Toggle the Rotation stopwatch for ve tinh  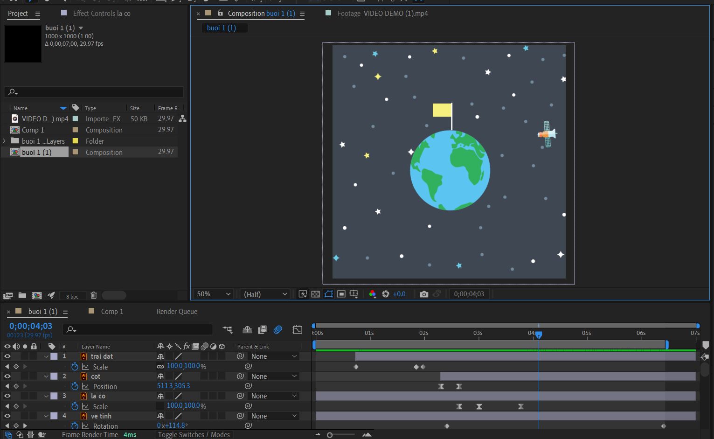point(75,425)
